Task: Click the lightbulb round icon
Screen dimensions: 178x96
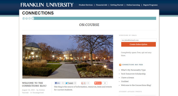Action: tap(29, 18)
